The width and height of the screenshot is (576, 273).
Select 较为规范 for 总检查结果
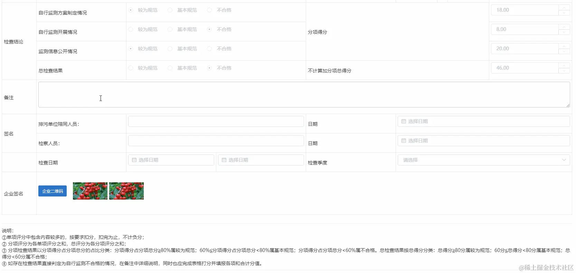(x=131, y=68)
